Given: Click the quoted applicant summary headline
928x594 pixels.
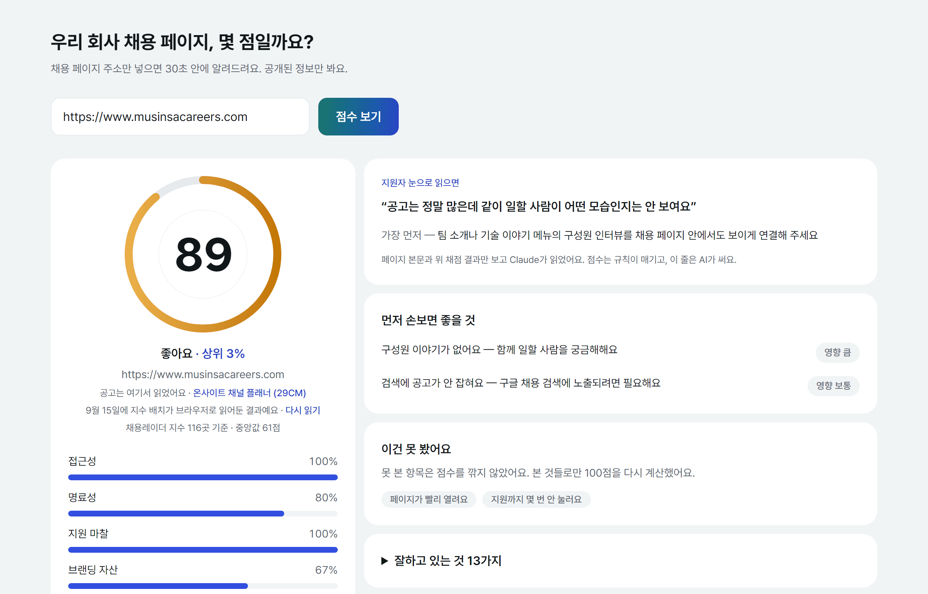Looking at the screenshot, I should [539, 206].
